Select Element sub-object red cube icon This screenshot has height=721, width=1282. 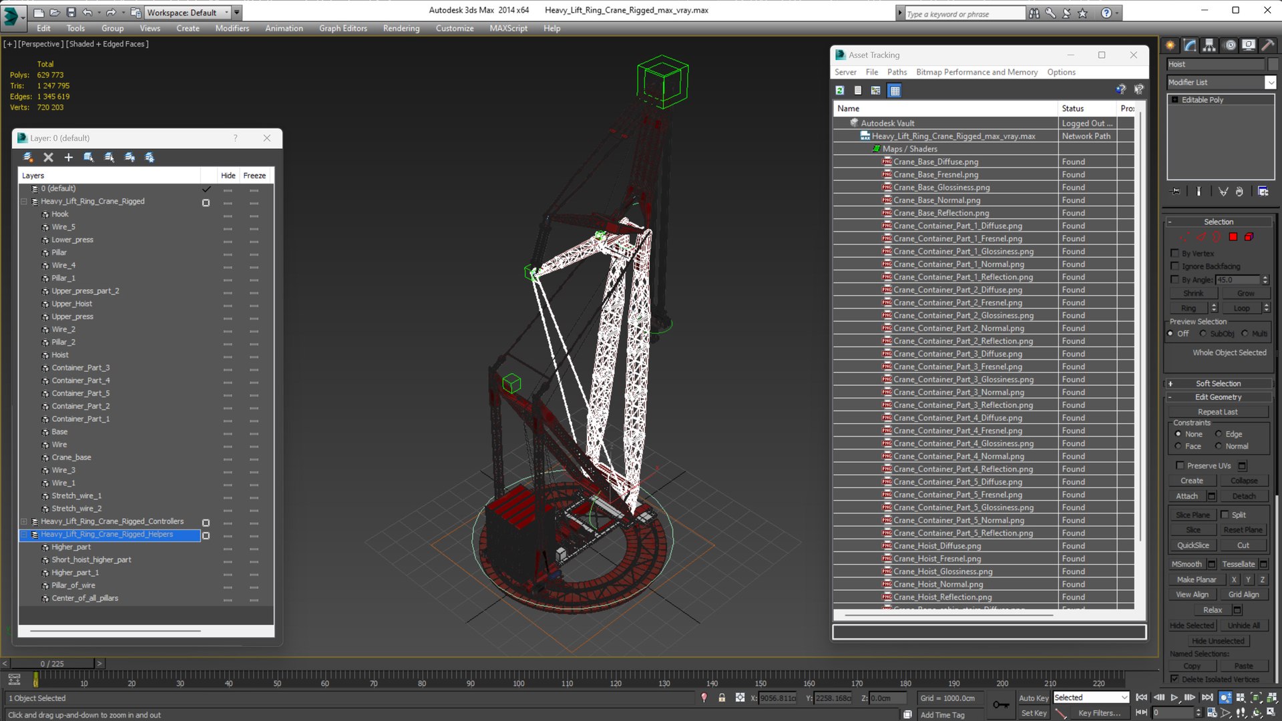pos(1249,237)
